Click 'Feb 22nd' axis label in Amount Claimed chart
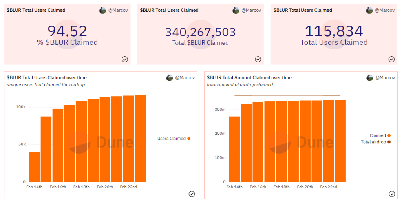Screen dimensions: 402x203 tap(329, 187)
